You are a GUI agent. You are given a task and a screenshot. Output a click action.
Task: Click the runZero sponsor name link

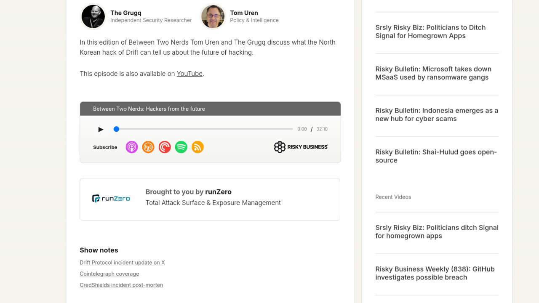pos(218,192)
